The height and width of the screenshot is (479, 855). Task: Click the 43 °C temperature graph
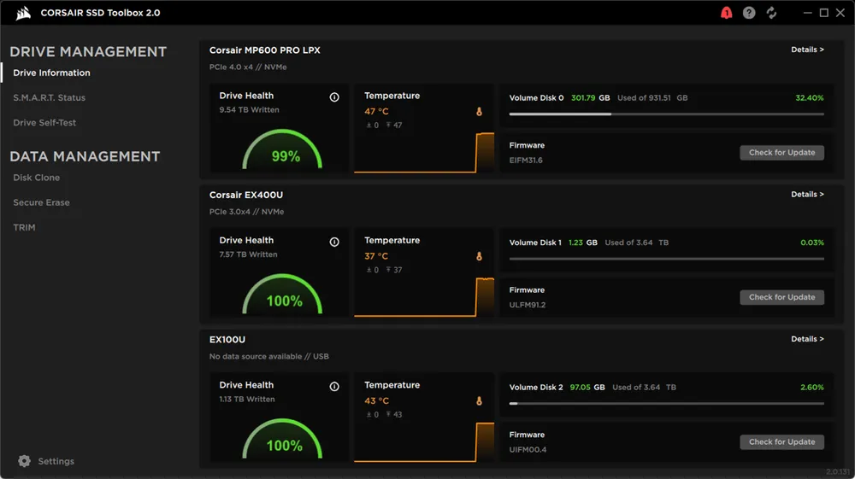[x=424, y=442]
